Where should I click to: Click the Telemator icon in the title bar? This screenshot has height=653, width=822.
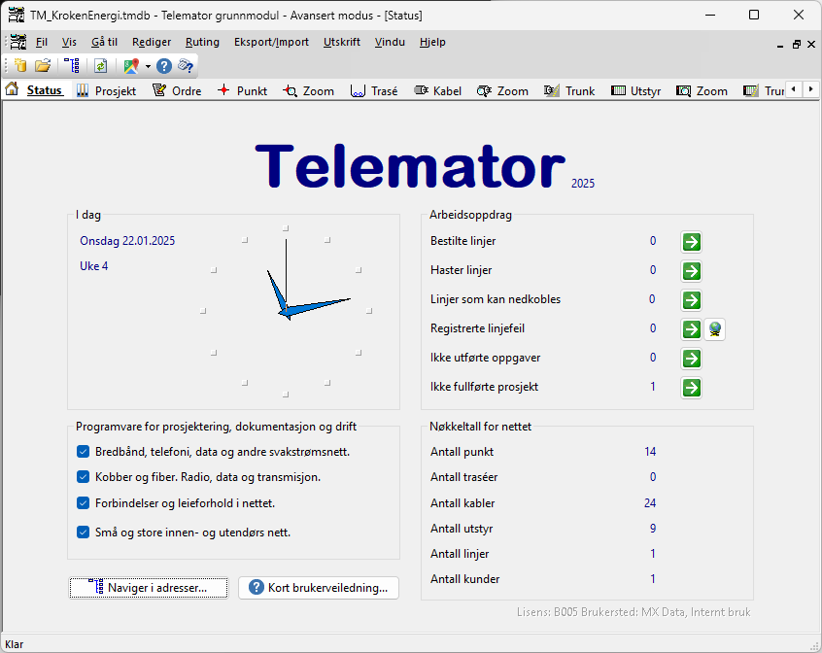[17, 16]
